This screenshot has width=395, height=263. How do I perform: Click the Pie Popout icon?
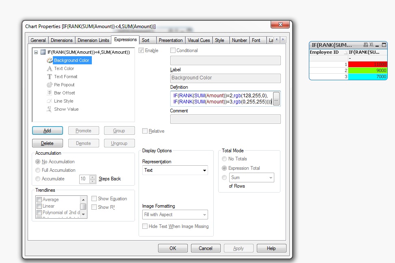(x=50, y=85)
